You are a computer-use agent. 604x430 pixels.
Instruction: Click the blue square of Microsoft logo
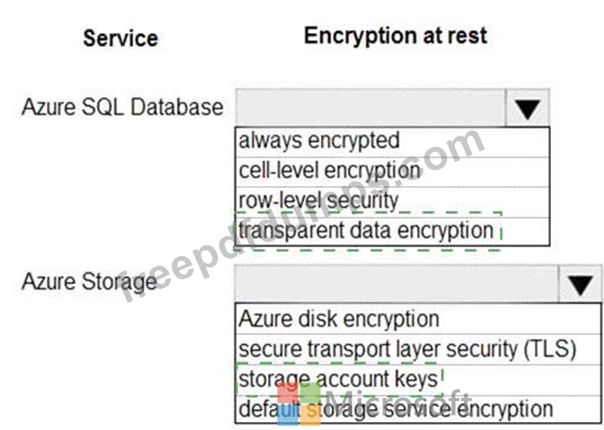(x=287, y=415)
